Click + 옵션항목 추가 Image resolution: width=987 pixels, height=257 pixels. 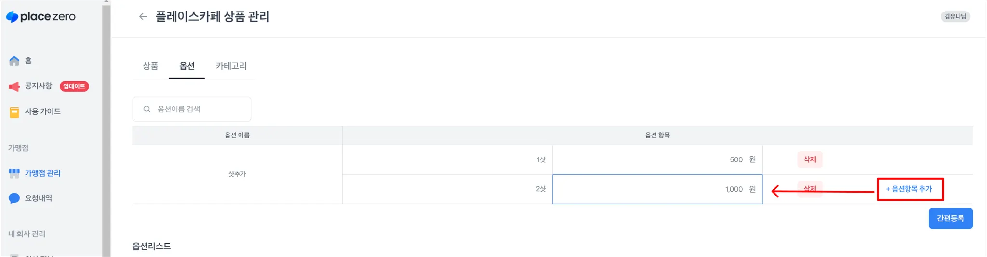point(909,189)
